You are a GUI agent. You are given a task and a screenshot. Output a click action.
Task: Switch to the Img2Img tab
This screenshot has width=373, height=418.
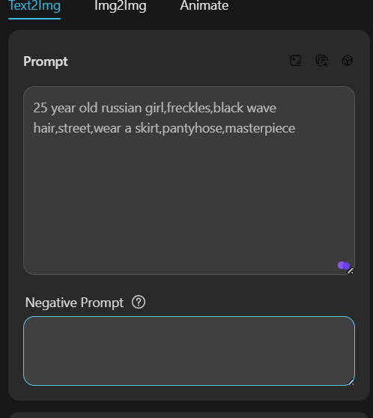(121, 6)
